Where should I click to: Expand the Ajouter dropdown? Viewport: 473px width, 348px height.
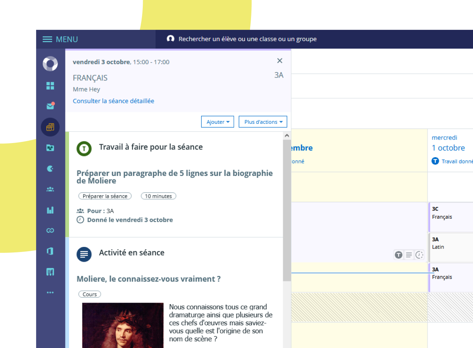tap(218, 122)
